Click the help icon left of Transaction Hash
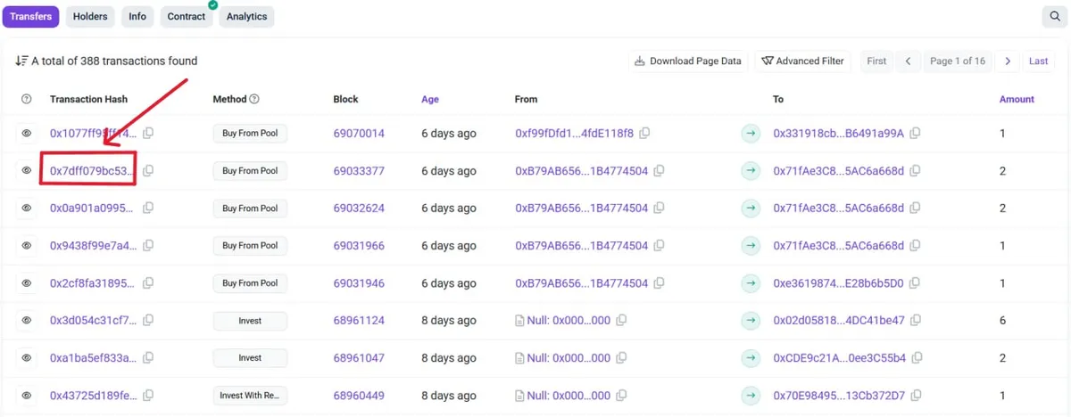The width and height of the screenshot is (1071, 417). pos(27,99)
